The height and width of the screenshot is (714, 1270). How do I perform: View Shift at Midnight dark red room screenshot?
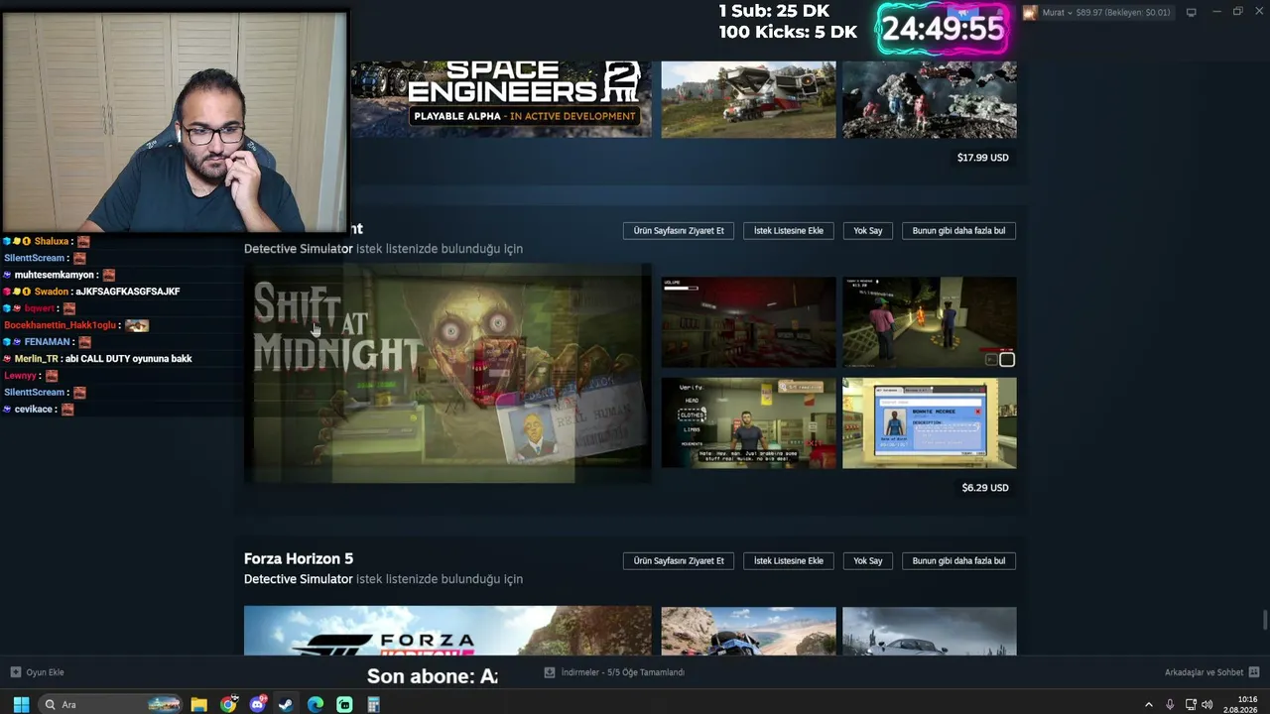tap(749, 321)
